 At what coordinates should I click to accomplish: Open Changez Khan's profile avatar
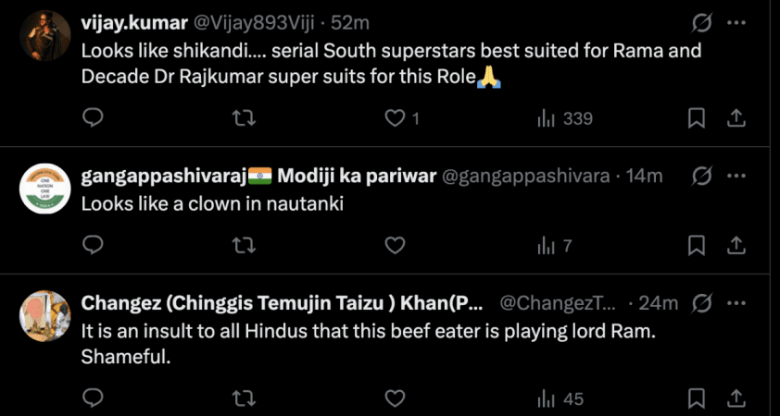coord(45,316)
